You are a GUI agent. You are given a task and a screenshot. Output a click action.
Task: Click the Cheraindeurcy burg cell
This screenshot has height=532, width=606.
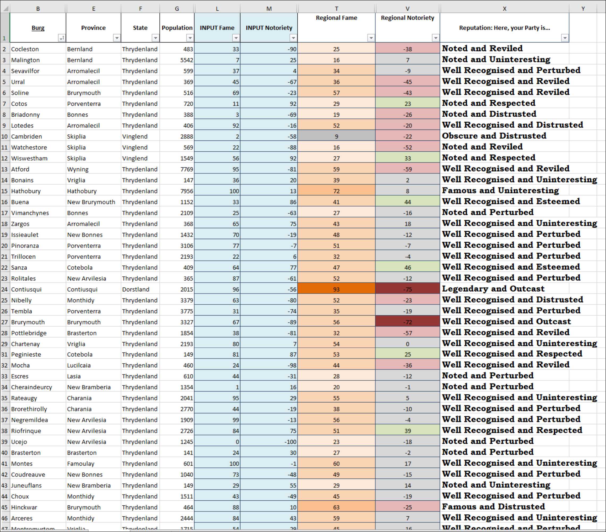coord(38,387)
